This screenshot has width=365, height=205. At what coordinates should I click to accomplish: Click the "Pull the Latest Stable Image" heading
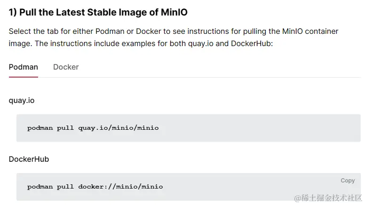pos(95,12)
